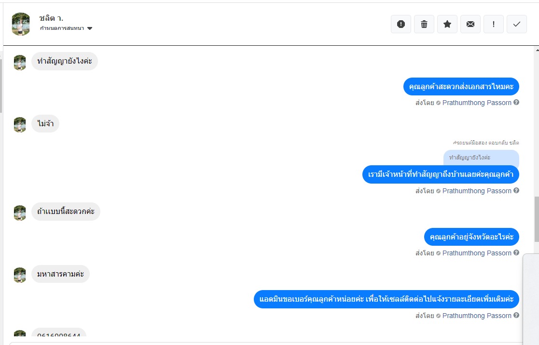This screenshot has width=539, height=345.
Task: Toggle the star to flag this conversation
Action: click(447, 24)
